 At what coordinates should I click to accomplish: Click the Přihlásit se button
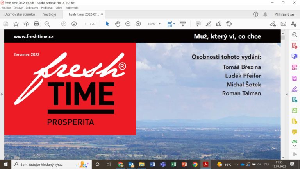[284, 14]
